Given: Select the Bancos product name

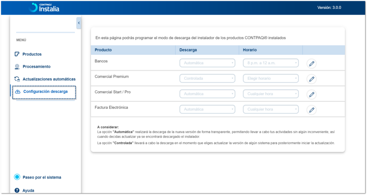Looking at the screenshot, I should (101, 61).
